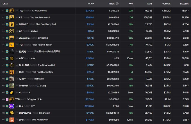Sort by PRICE column header
The width and height of the screenshot is (191, 124).
coord(112,4)
